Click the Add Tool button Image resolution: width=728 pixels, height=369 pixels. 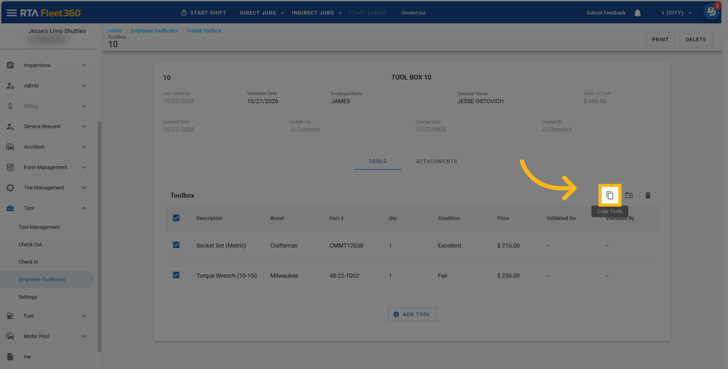412,314
